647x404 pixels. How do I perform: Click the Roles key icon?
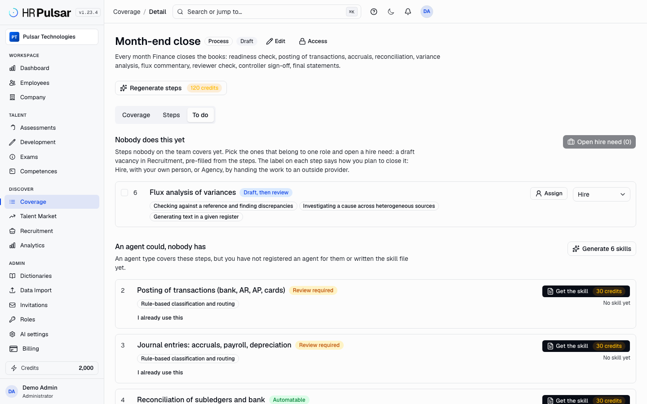point(13,320)
